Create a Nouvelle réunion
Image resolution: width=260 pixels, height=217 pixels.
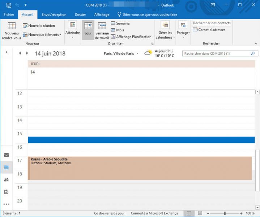[39, 26]
